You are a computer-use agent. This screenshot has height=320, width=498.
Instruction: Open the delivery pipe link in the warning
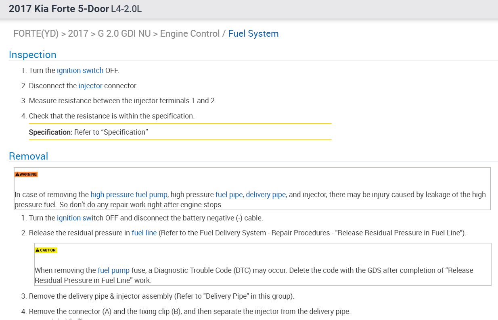click(x=266, y=195)
